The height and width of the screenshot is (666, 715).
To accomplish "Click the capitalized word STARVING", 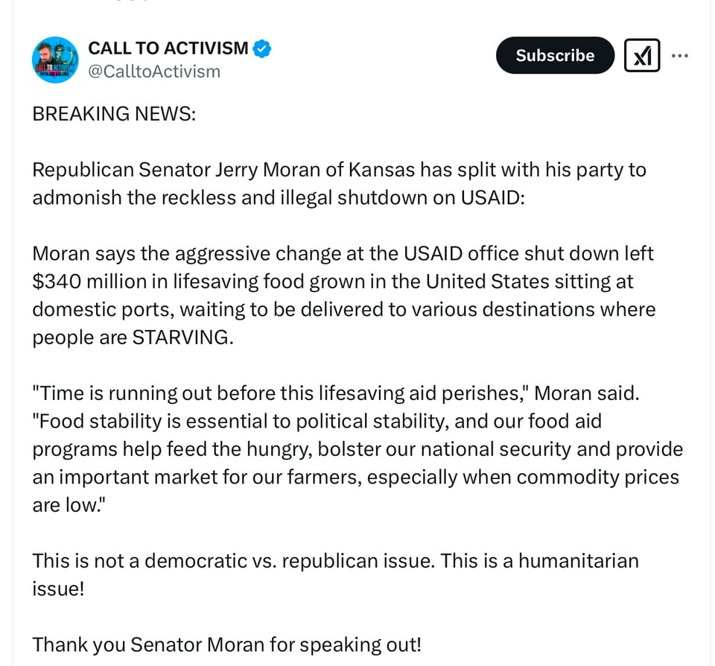I will (182, 337).
